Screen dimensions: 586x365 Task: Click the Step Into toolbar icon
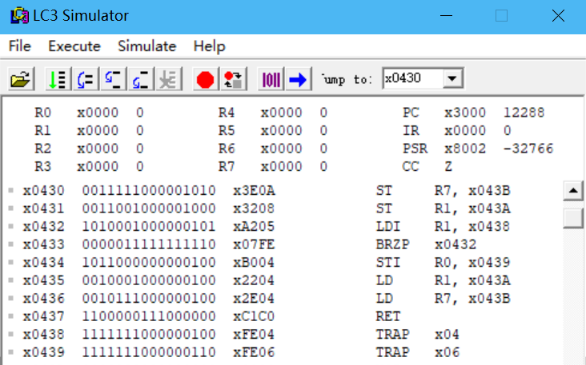(113, 79)
